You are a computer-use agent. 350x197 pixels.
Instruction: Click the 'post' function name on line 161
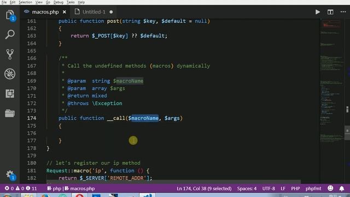113,21
